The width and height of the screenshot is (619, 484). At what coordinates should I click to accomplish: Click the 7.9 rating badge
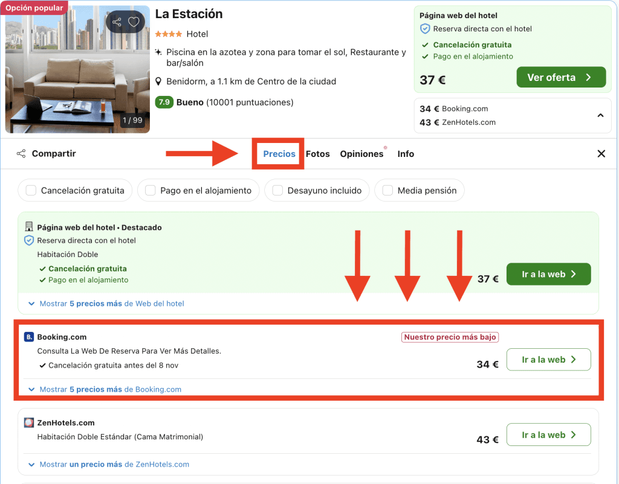tap(164, 103)
